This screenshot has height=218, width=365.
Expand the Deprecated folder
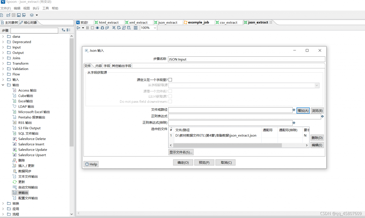click(x=3, y=42)
